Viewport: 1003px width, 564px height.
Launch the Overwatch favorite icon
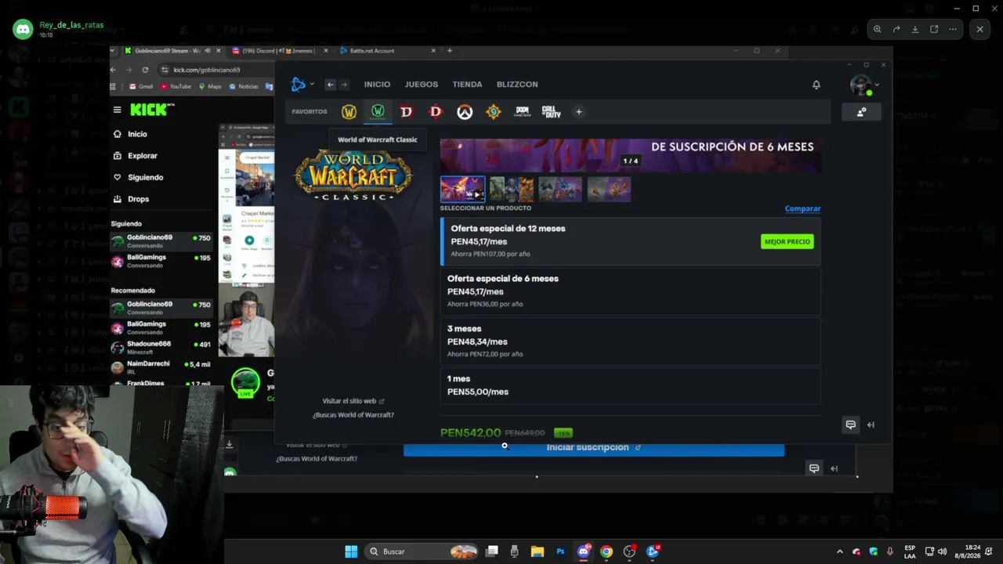pos(465,112)
